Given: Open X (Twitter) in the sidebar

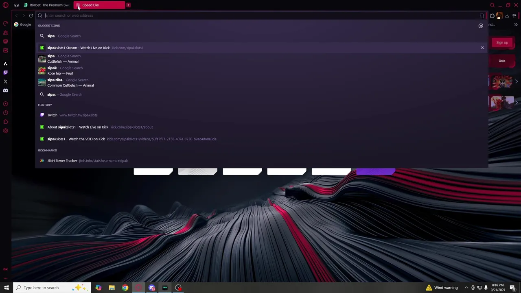Looking at the screenshot, I should [6, 81].
